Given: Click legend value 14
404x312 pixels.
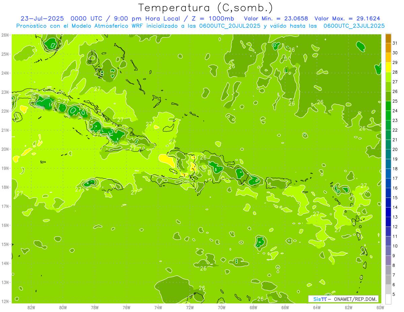Looking at the screenshot, I should 395,207.
